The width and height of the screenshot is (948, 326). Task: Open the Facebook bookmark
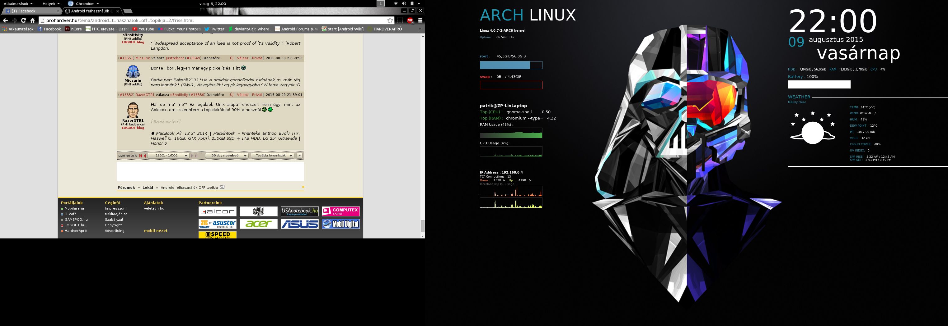49,29
